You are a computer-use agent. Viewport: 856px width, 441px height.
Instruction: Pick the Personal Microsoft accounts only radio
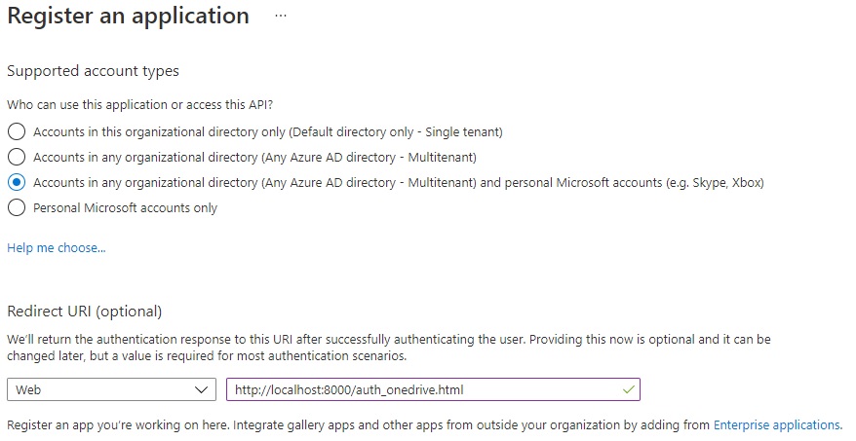(16, 207)
